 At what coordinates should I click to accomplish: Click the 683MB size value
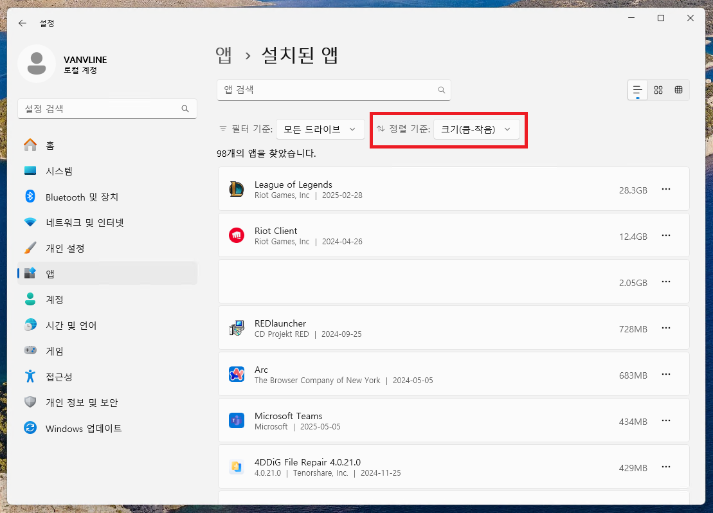coord(633,375)
